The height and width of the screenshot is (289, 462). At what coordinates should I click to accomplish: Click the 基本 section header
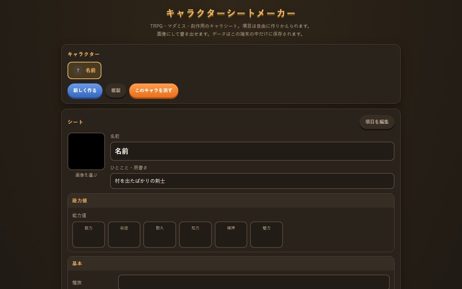click(231, 264)
